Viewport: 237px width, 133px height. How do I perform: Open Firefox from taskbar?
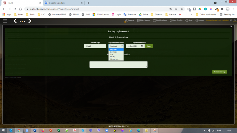[x=43, y=130]
